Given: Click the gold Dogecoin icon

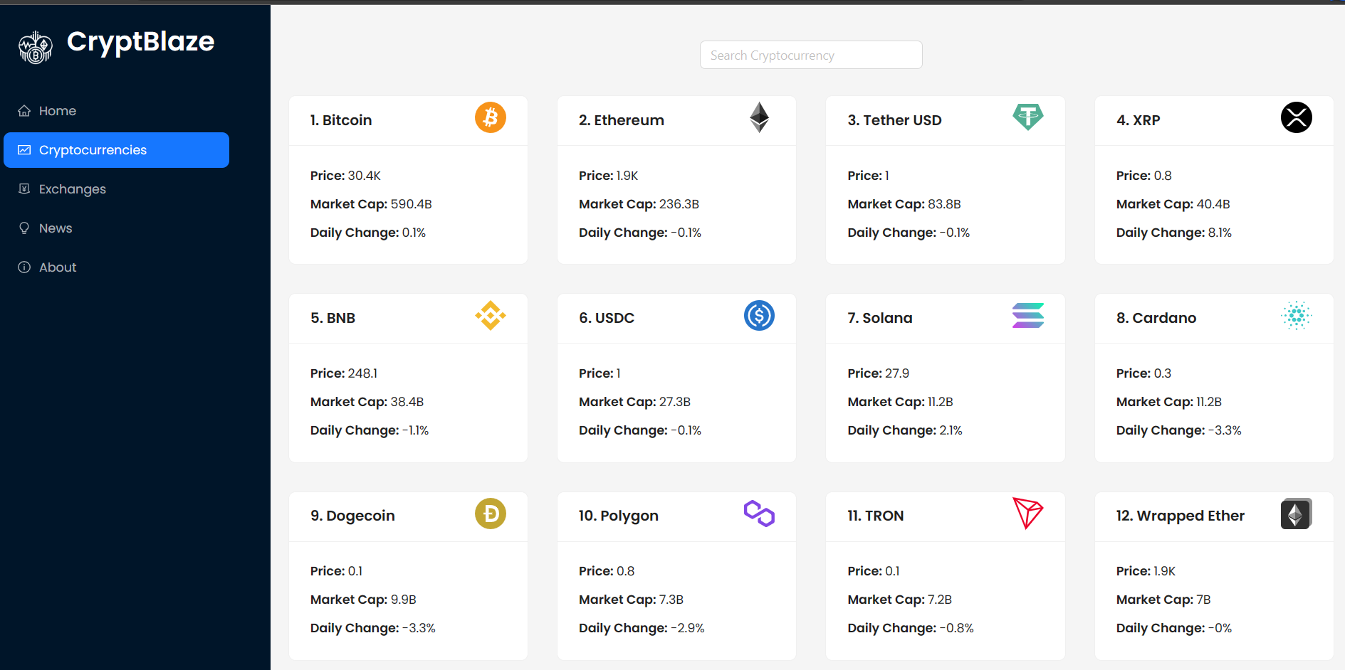Looking at the screenshot, I should [x=491, y=514].
